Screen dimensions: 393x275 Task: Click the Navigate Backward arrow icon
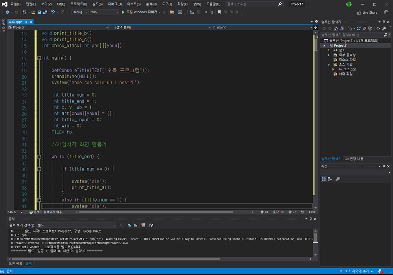[7, 12]
